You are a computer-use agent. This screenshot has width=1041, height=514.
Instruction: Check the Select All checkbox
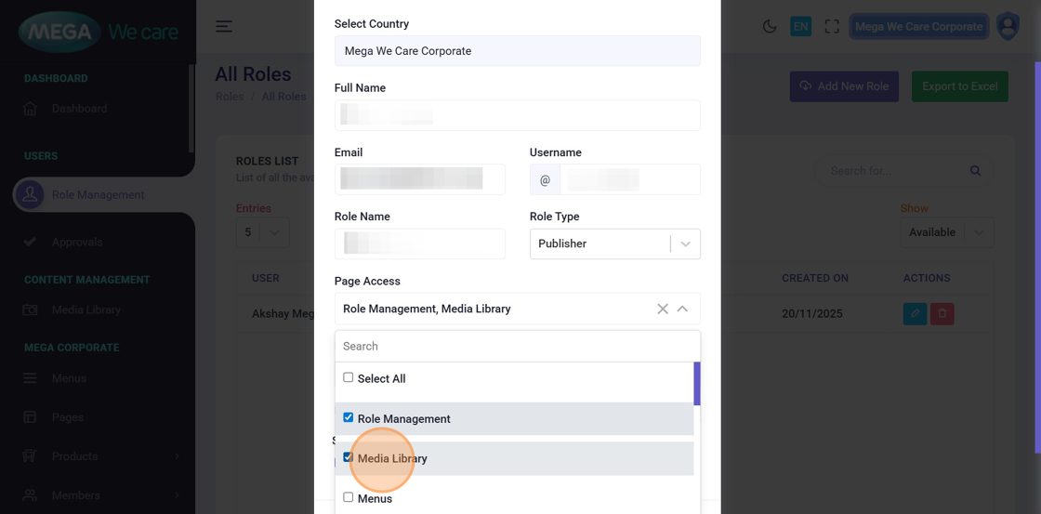349,377
